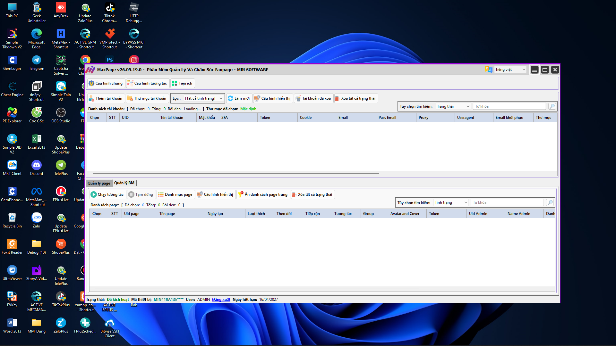Open Cấu hình tương tác settings
The image size is (616, 346).
coord(147,83)
